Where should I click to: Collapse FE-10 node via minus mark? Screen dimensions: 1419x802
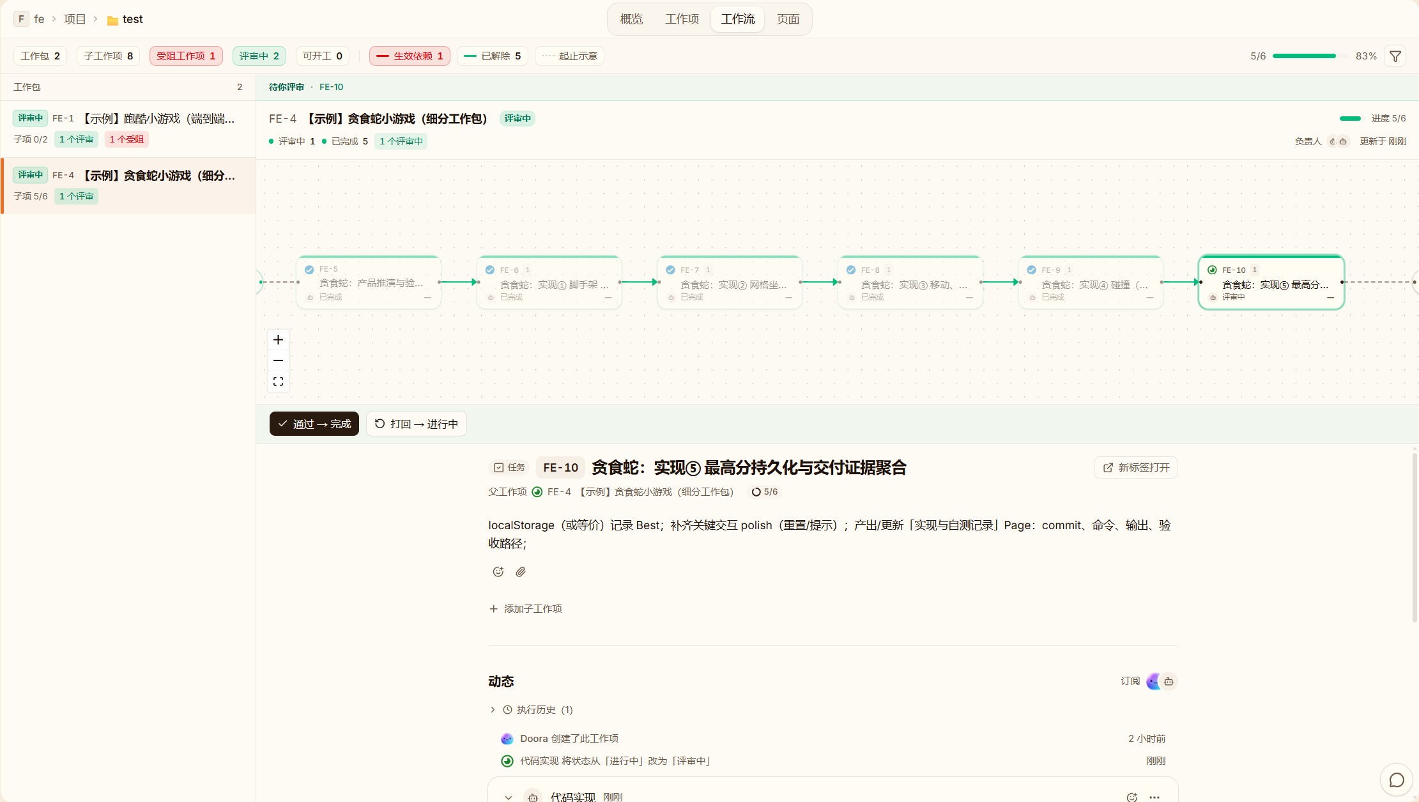(1330, 298)
